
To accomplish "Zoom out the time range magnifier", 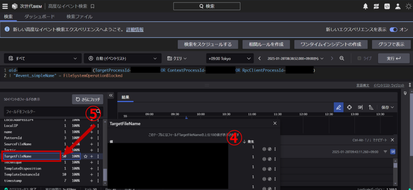I will (x=342, y=58).
